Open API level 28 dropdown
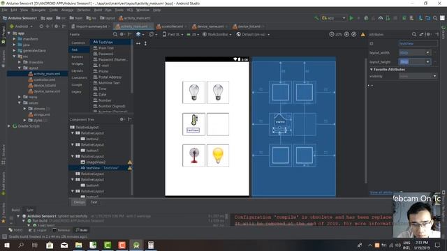 [193, 34]
